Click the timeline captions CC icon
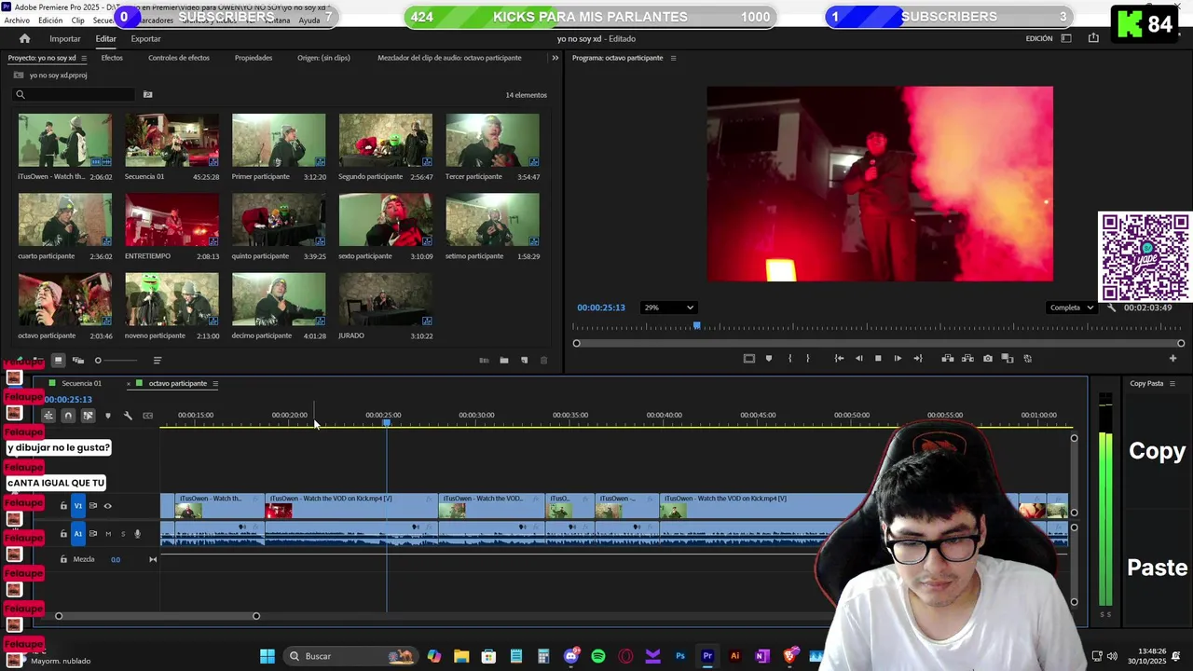 click(x=147, y=416)
